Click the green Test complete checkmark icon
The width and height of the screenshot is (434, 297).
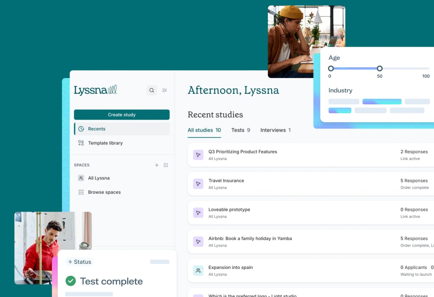(x=71, y=281)
